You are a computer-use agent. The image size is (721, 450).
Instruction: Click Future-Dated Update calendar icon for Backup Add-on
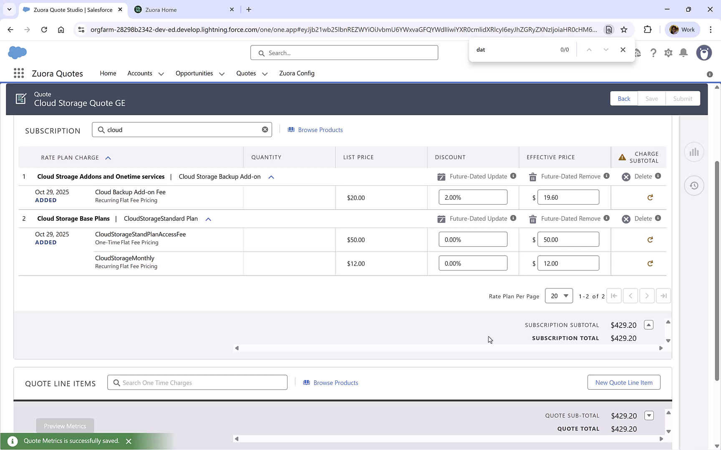point(441,176)
